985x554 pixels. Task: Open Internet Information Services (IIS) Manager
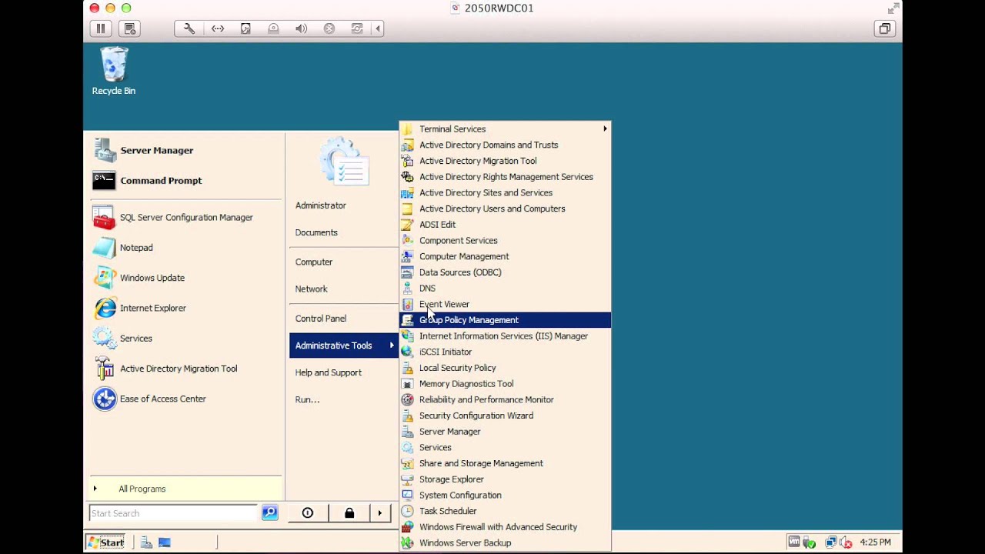[x=505, y=336]
